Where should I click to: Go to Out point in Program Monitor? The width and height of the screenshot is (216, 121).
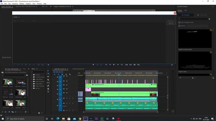[122, 65]
